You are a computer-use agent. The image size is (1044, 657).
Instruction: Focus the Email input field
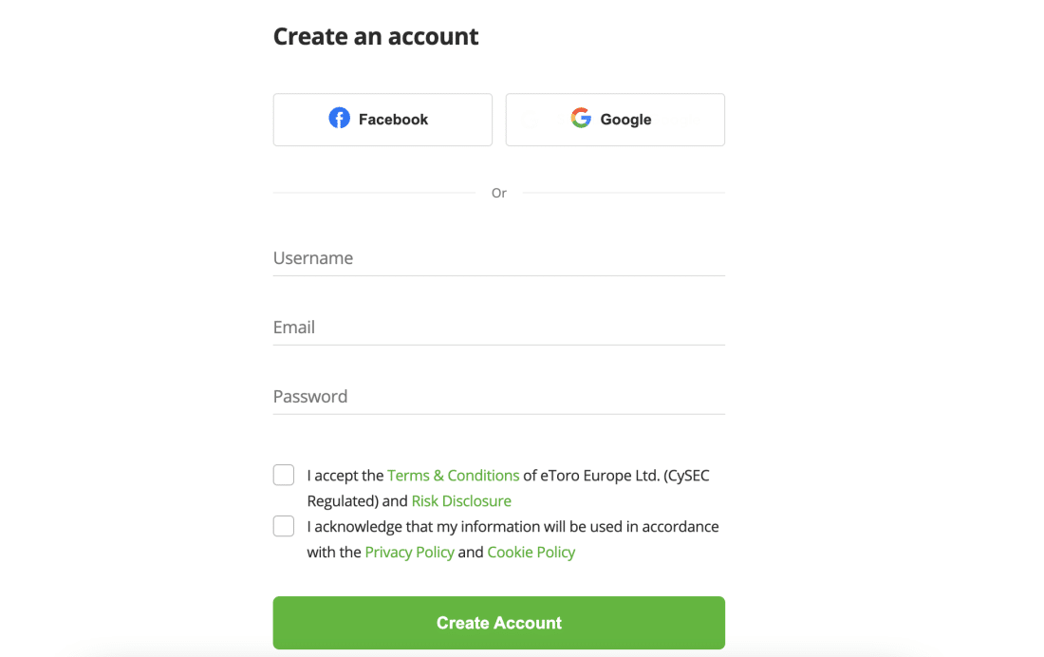click(x=498, y=328)
